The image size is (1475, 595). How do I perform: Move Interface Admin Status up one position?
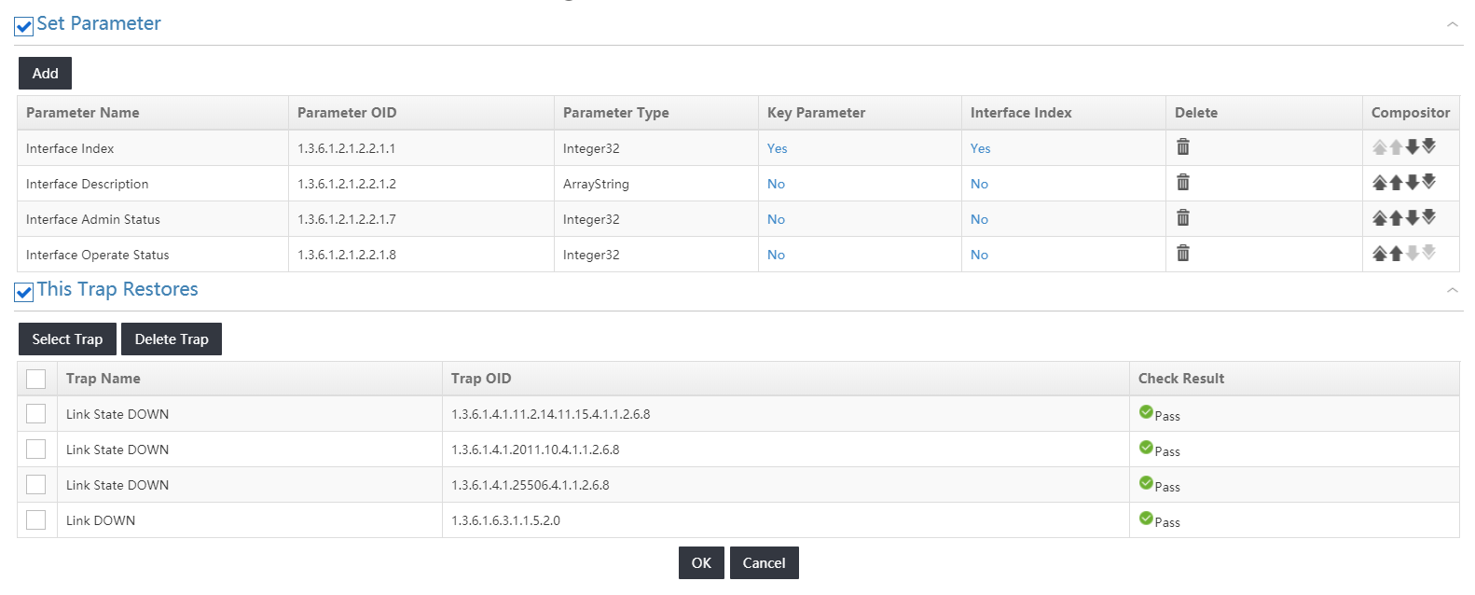(1396, 217)
